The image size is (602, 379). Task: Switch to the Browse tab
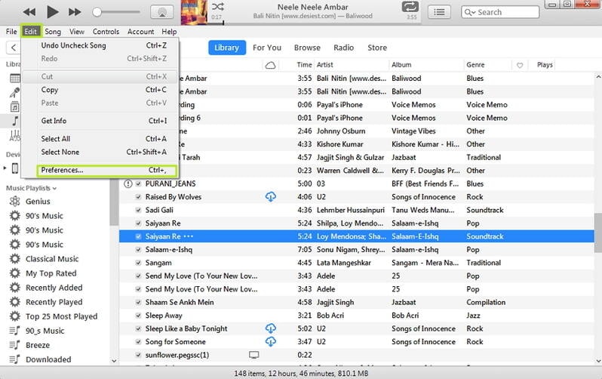click(x=307, y=48)
